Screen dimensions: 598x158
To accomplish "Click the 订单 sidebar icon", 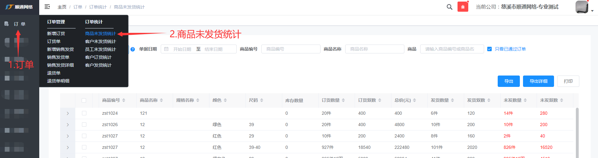I will 7,24.
